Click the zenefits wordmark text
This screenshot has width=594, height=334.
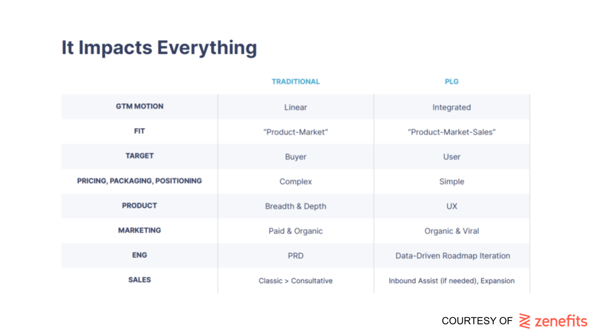561,321
